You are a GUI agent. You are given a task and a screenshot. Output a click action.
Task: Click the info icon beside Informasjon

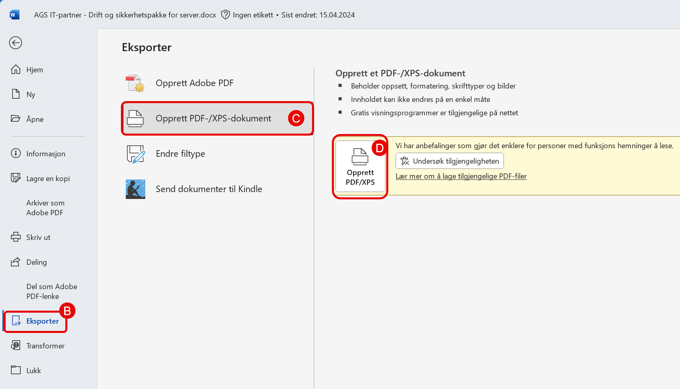(15, 153)
